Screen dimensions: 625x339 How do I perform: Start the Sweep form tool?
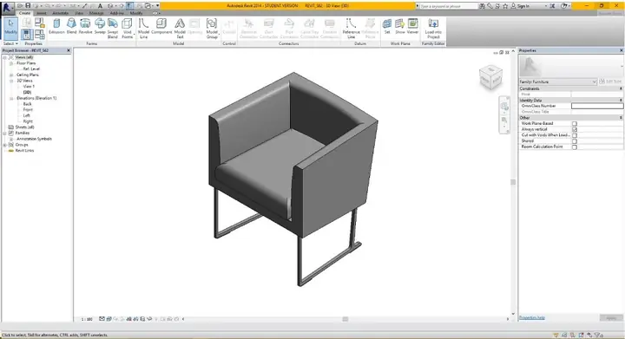tap(100, 26)
